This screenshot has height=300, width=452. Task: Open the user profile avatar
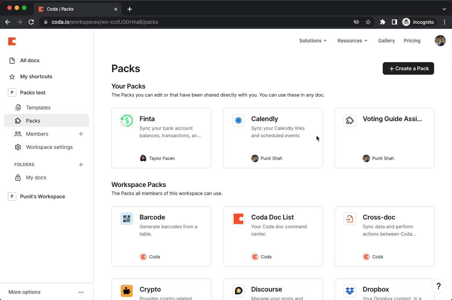440,41
